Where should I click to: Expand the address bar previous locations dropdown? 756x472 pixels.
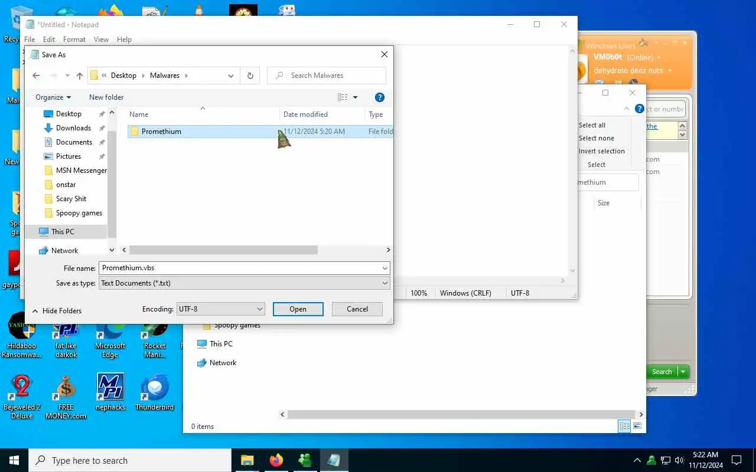click(230, 76)
